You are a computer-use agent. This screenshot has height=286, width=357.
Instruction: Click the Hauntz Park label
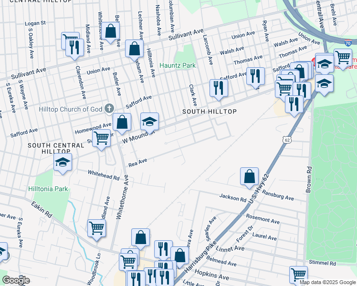pyautogui.click(x=178, y=65)
